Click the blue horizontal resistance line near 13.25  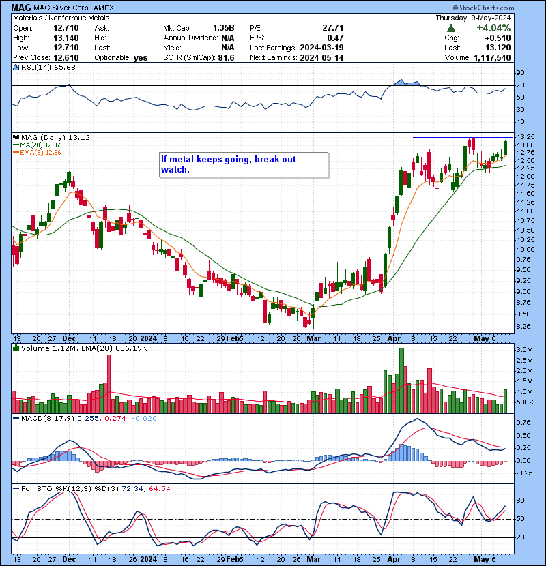pyautogui.click(x=463, y=138)
